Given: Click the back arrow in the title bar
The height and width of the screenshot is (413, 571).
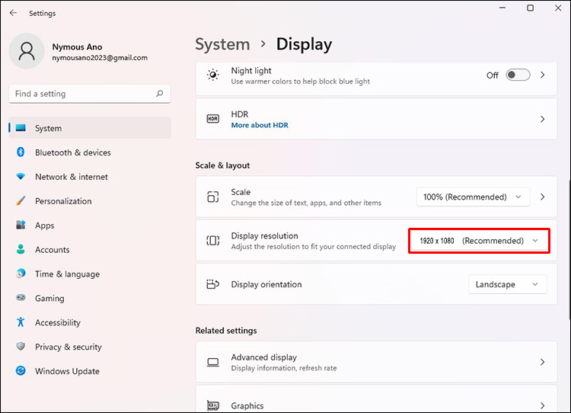Looking at the screenshot, I should pyautogui.click(x=13, y=13).
